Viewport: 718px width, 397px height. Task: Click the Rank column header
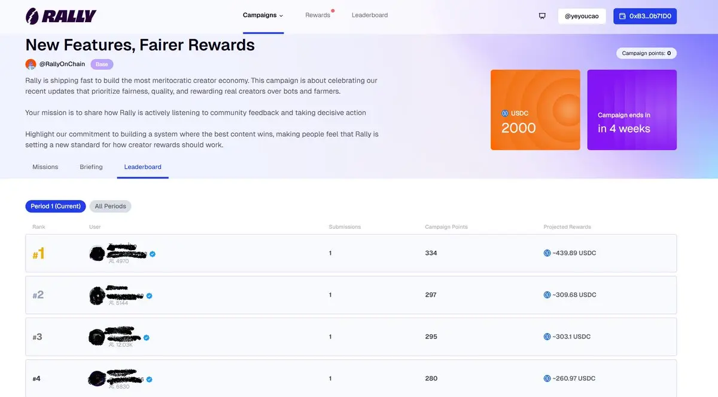[39, 227]
